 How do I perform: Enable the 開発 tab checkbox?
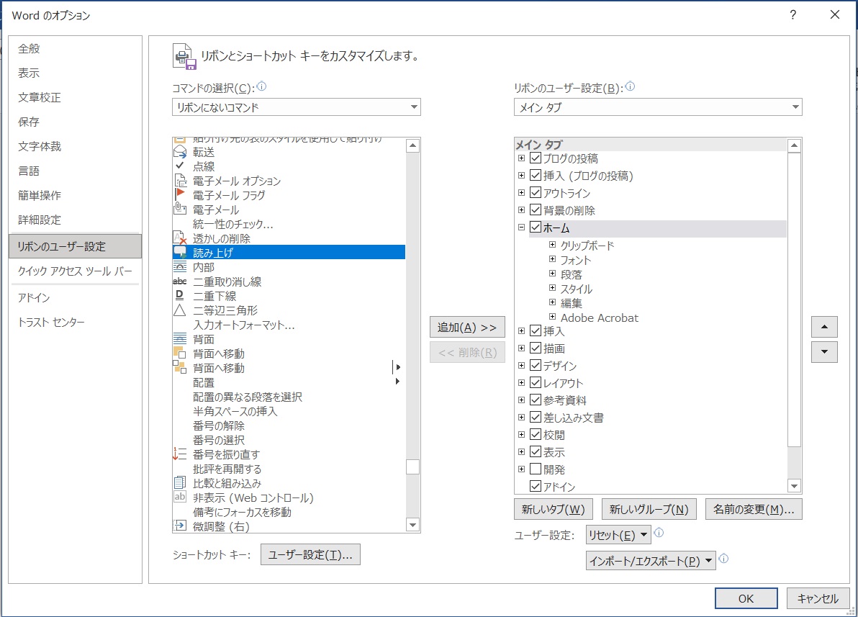[536, 469]
